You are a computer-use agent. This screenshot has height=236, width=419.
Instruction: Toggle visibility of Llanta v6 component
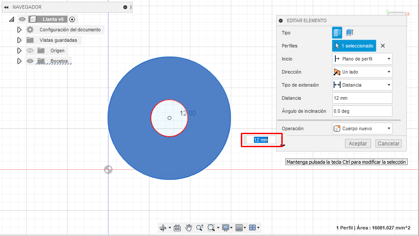[22, 19]
